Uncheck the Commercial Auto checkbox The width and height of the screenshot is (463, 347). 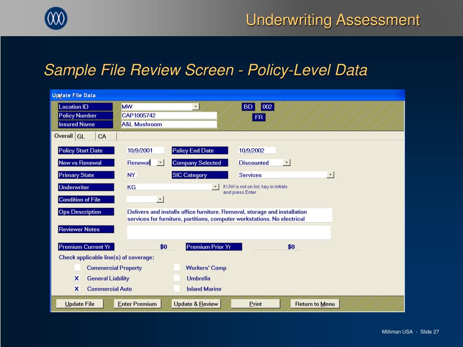77,289
